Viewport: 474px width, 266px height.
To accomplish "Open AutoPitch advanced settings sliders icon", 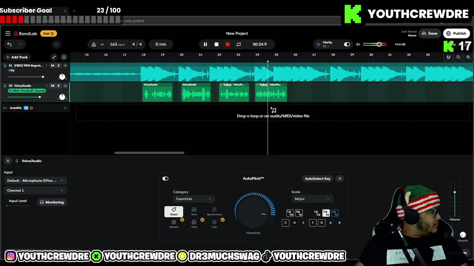I will 340,178.
